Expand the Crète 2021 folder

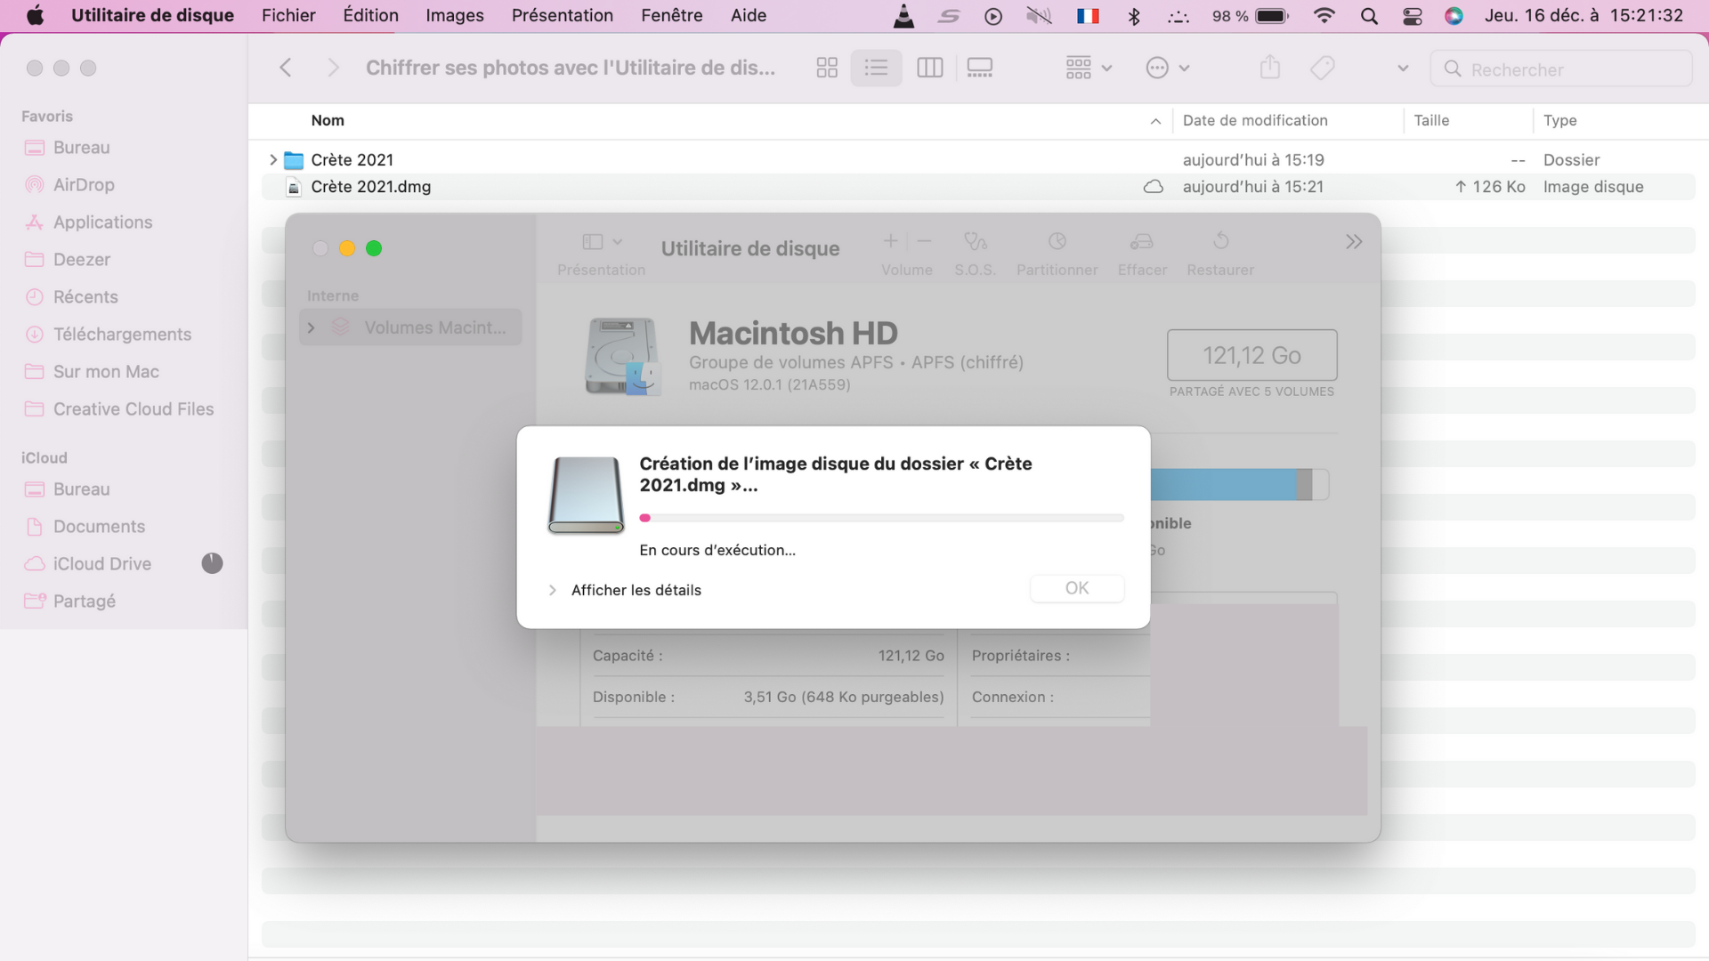[x=273, y=160]
